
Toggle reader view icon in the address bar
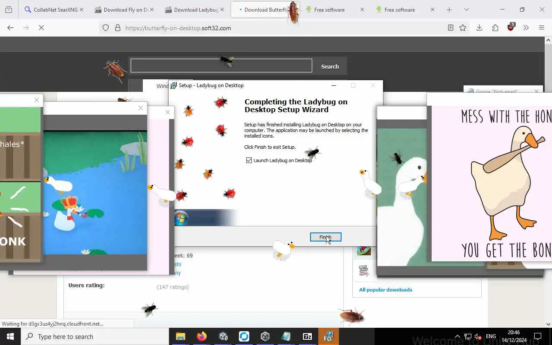pos(450,28)
